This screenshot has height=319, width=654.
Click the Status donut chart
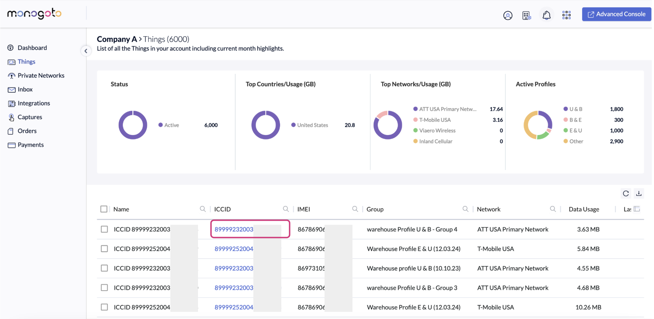(133, 125)
